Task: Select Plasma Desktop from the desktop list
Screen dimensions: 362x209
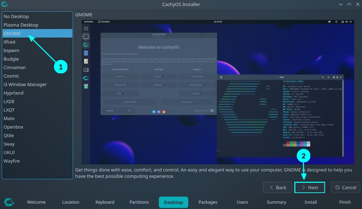Action: pos(21,25)
